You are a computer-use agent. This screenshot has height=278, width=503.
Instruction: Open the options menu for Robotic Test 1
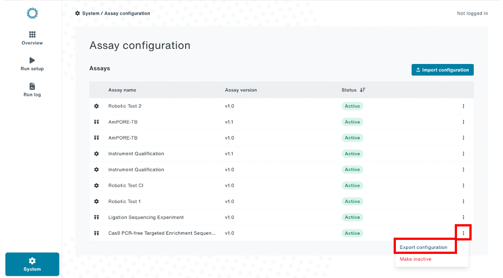[463, 201]
